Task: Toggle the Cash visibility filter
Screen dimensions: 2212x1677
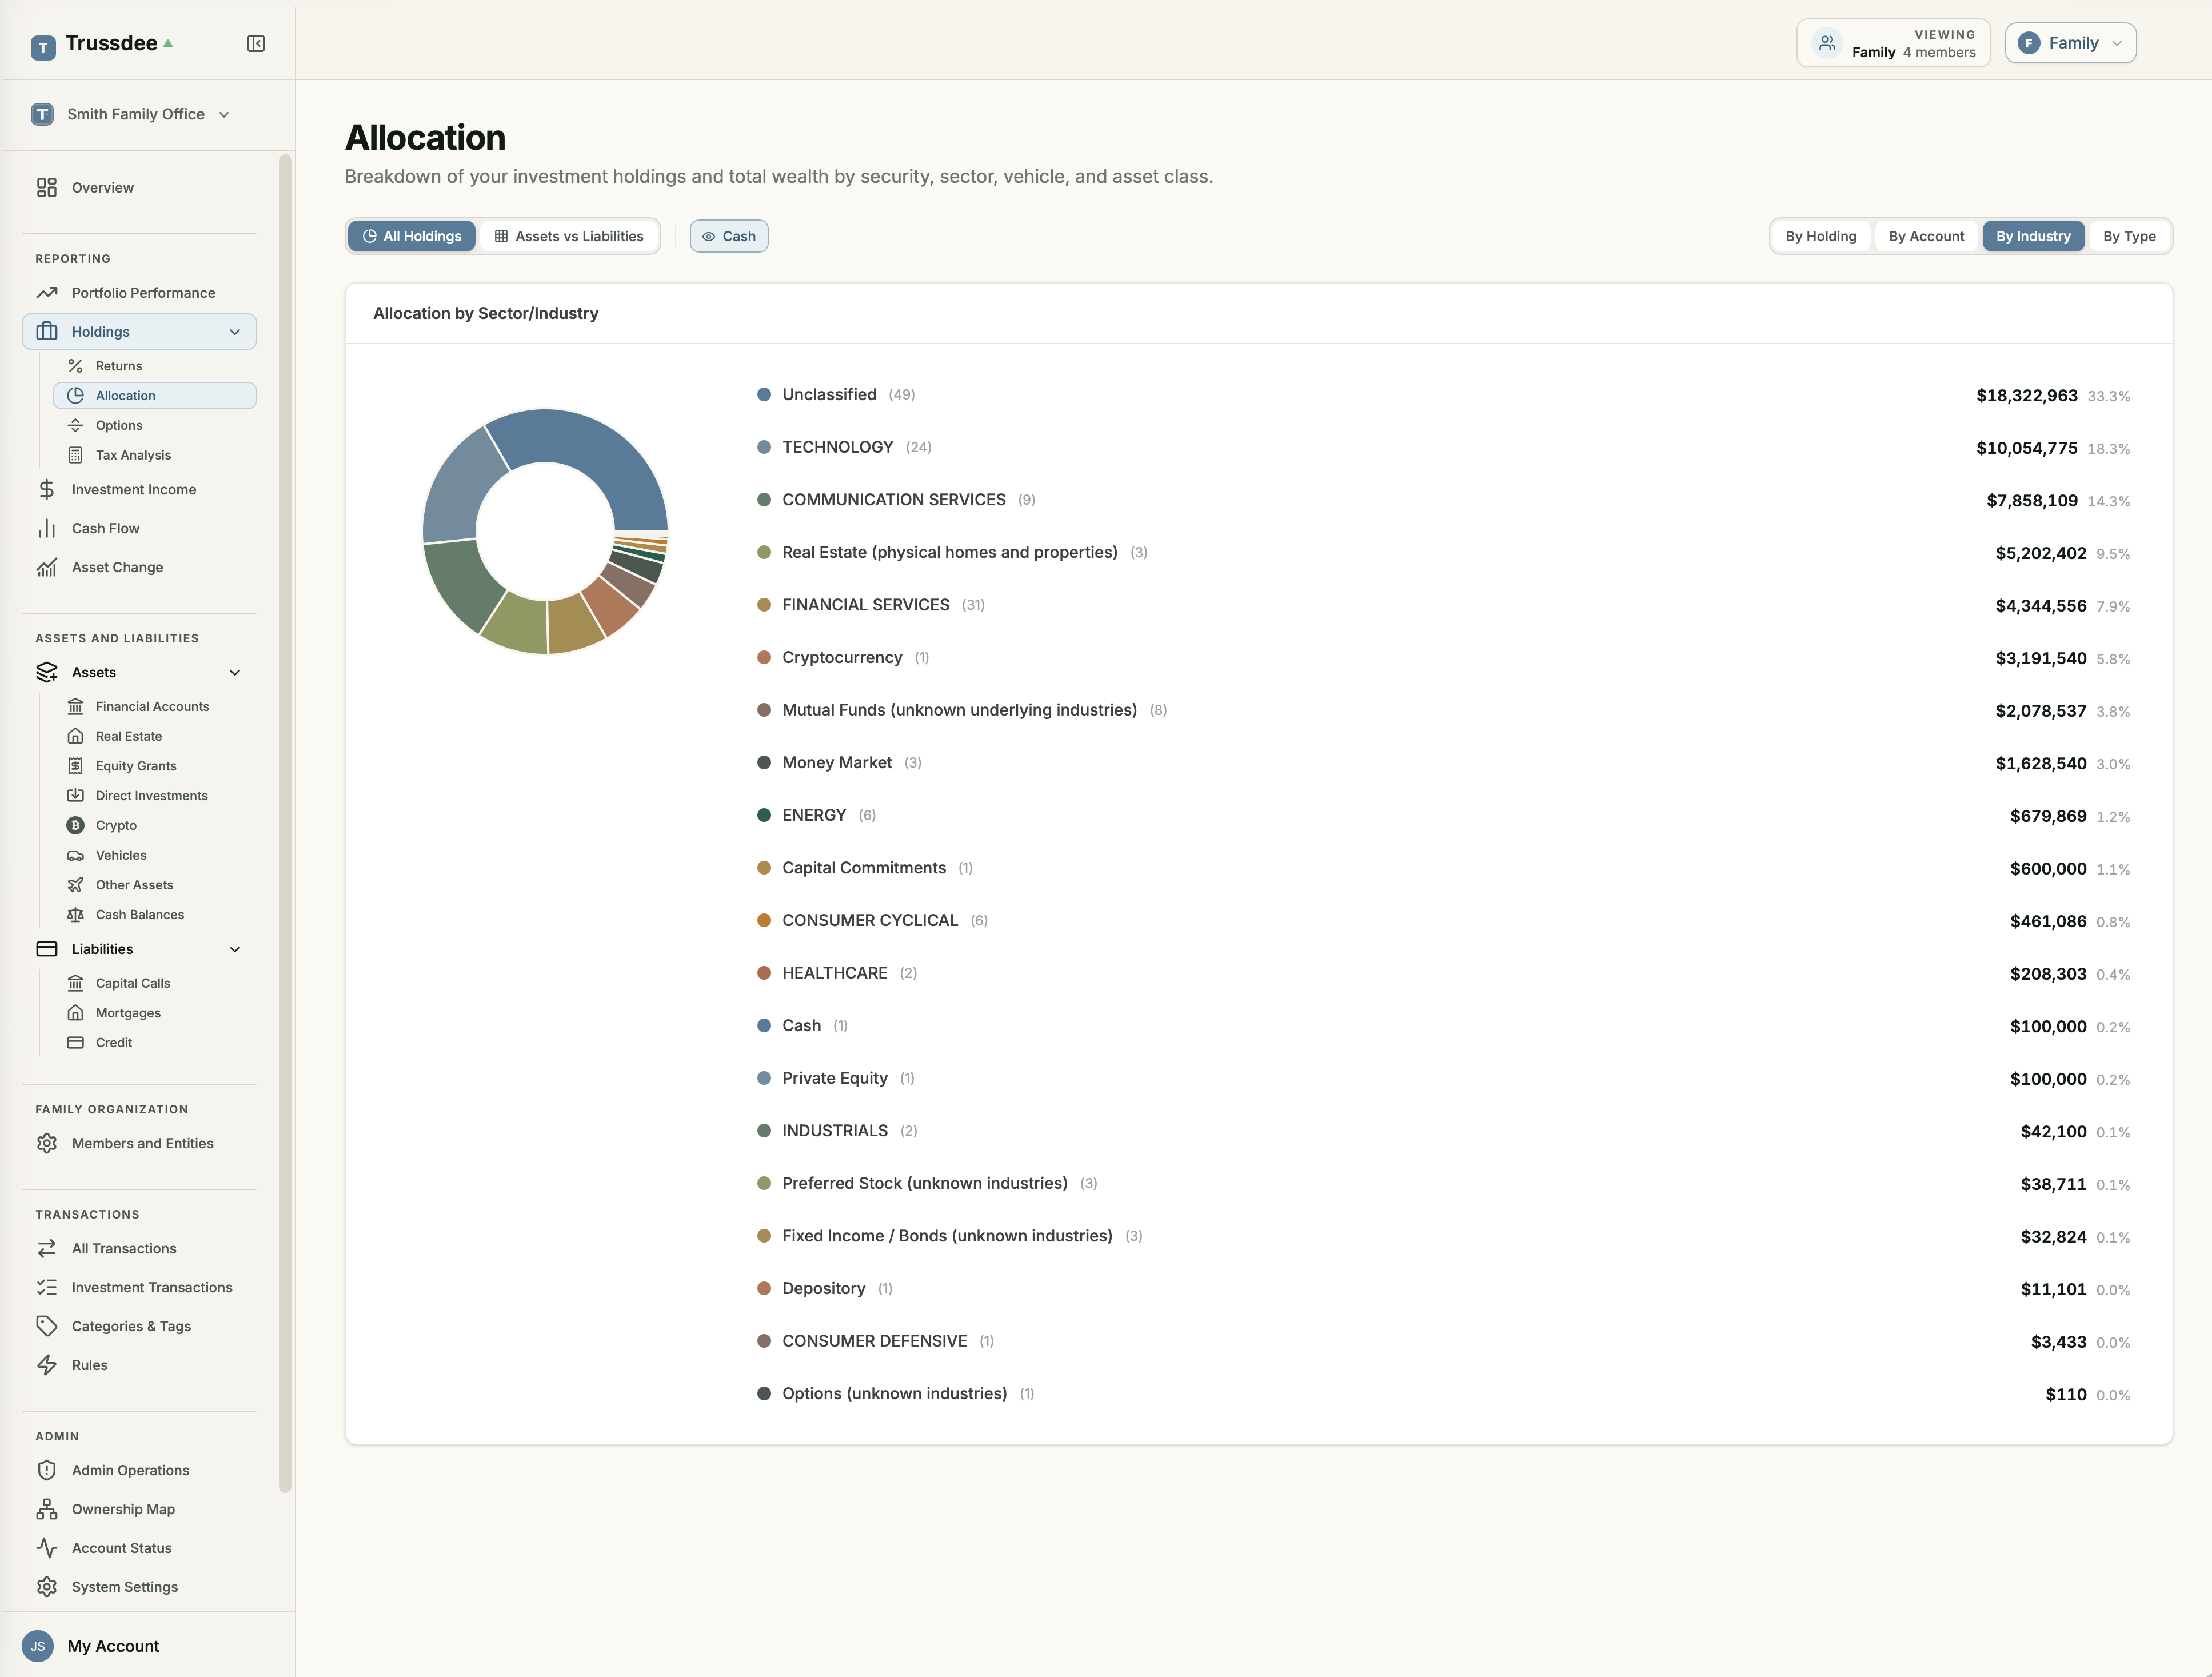Action: [x=729, y=236]
